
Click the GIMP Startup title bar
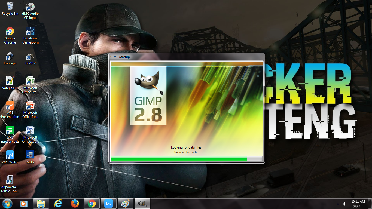pos(187,57)
